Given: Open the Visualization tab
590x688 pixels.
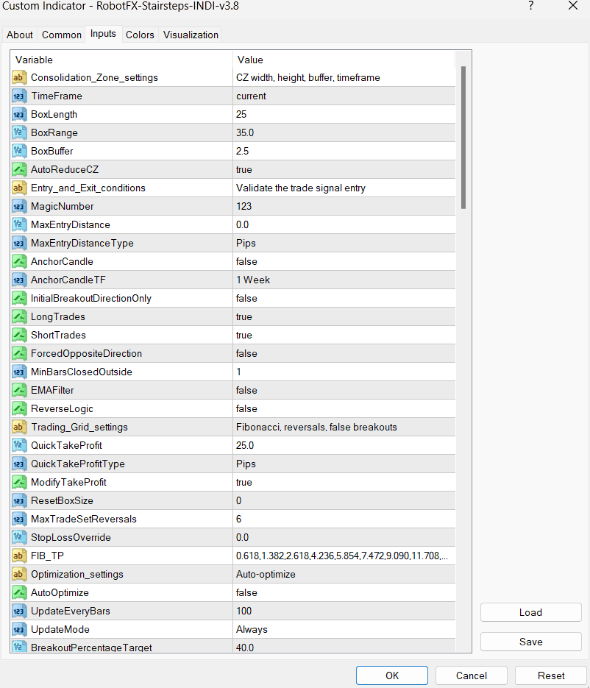Looking at the screenshot, I should (191, 35).
